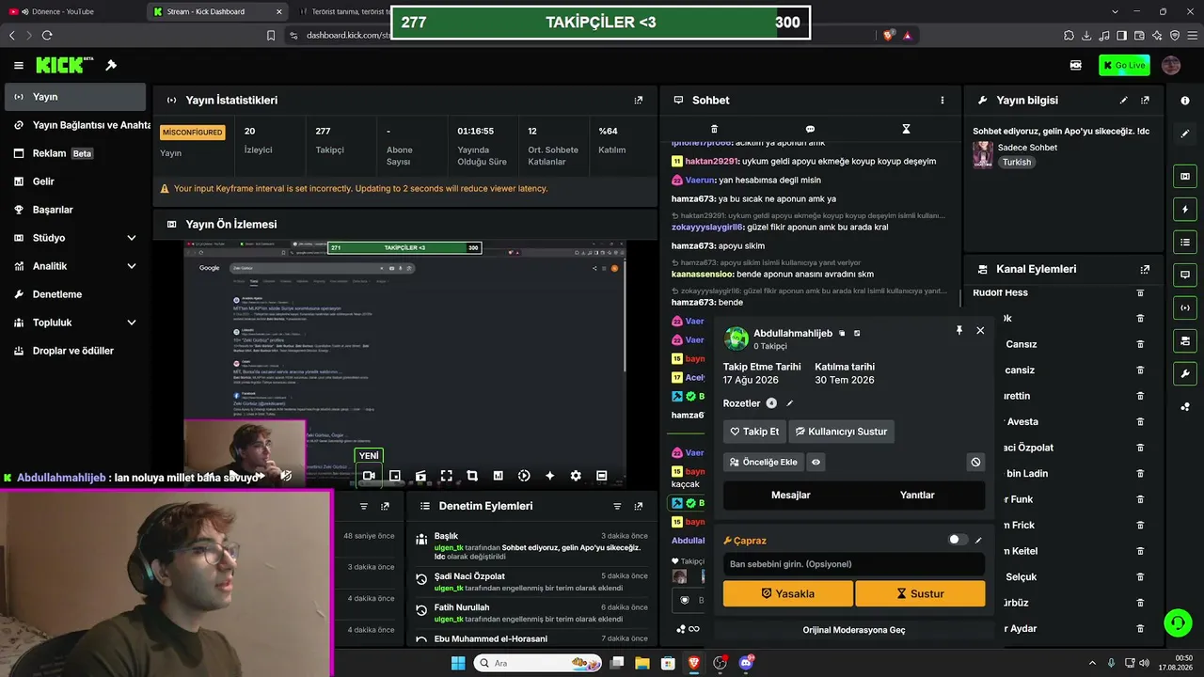
Task: Click the ban reason input field
Action: point(853,564)
